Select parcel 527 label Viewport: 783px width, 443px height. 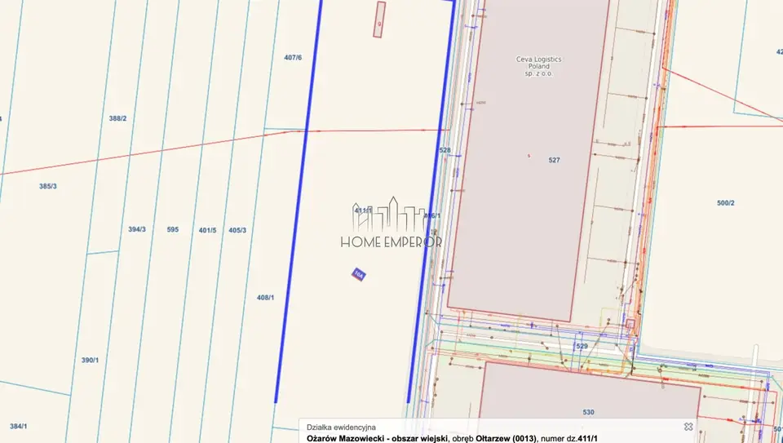pos(555,160)
